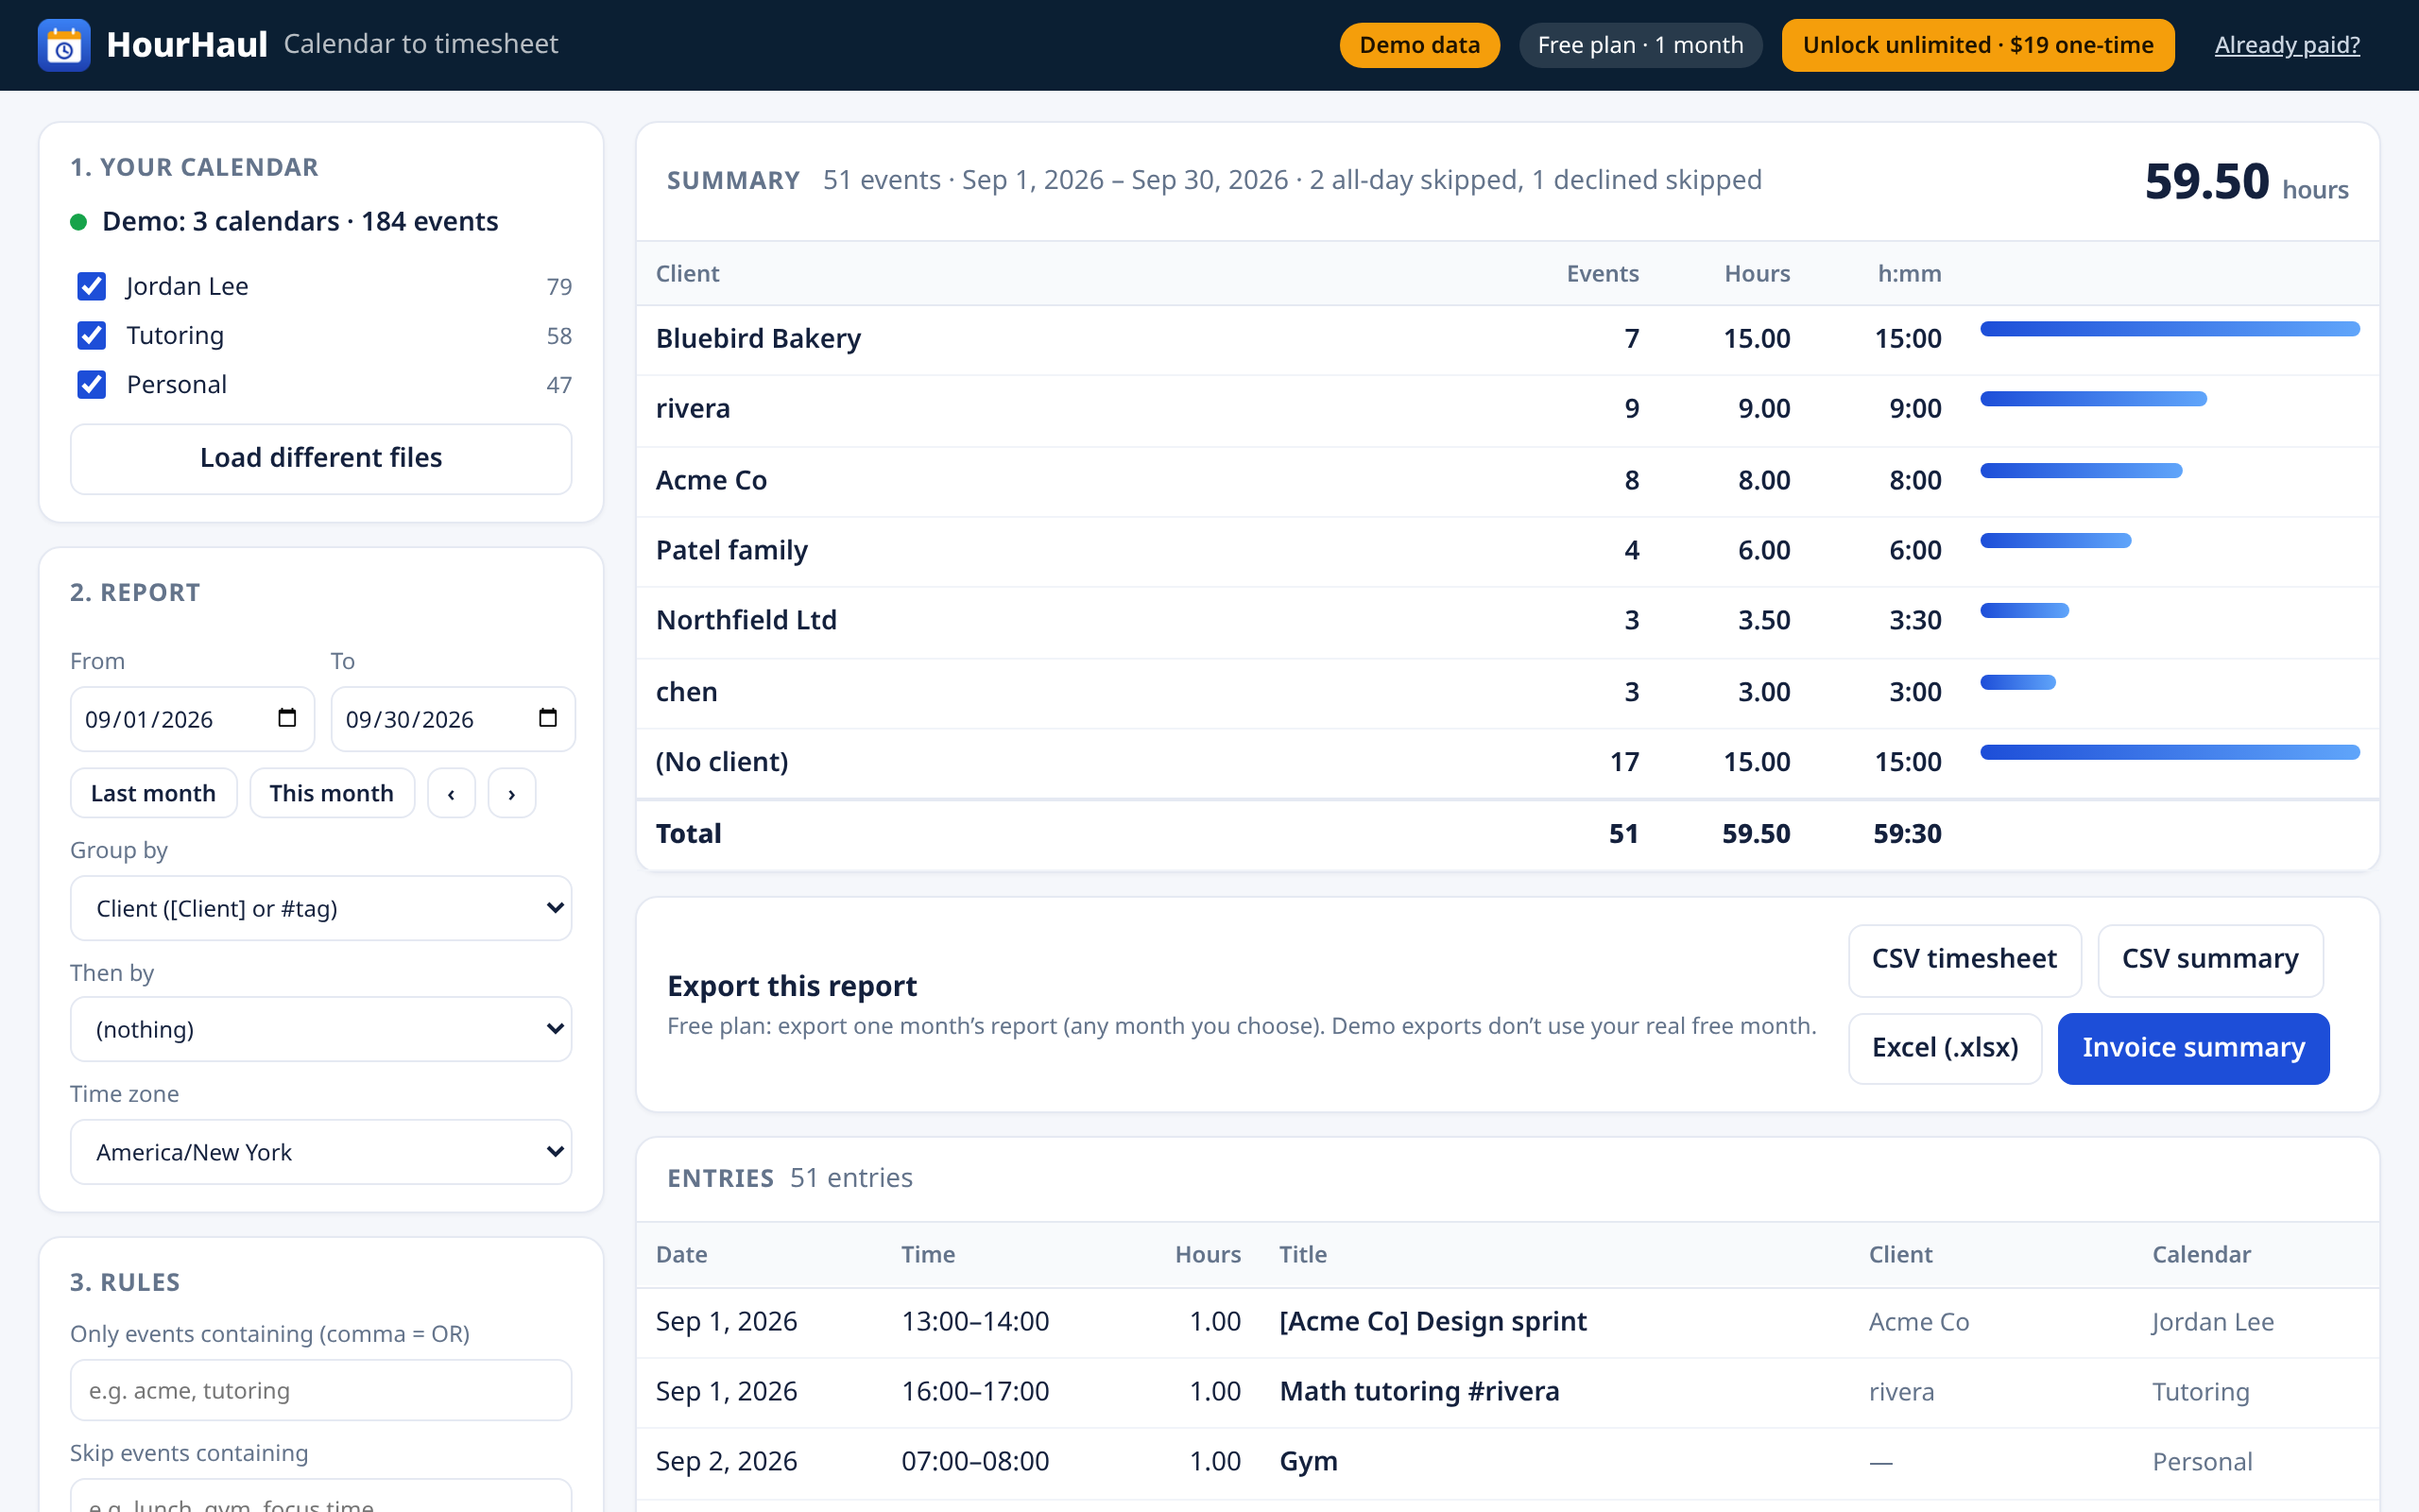Select the Last month preset
This screenshot has width=2419, height=1512.
point(153,793)
